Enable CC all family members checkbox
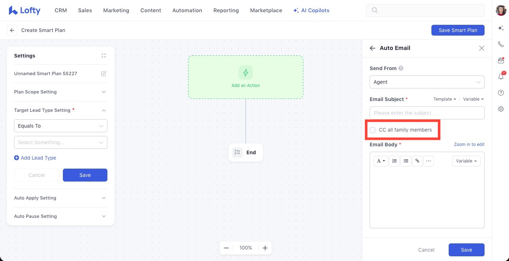This screenshot has height=261, width=509. point(373,130)
